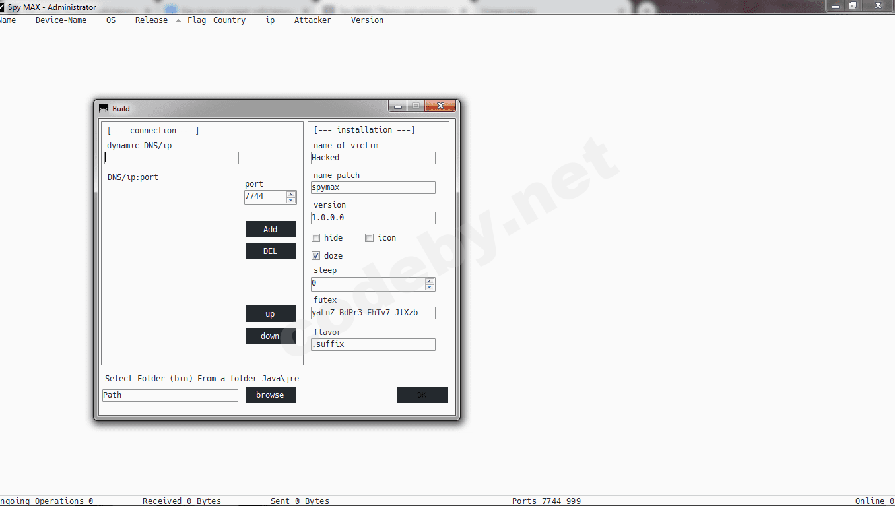Screen dimensions: 895x506
Task: Click the flavor field containing .suffix
Action: coord(373,344)
